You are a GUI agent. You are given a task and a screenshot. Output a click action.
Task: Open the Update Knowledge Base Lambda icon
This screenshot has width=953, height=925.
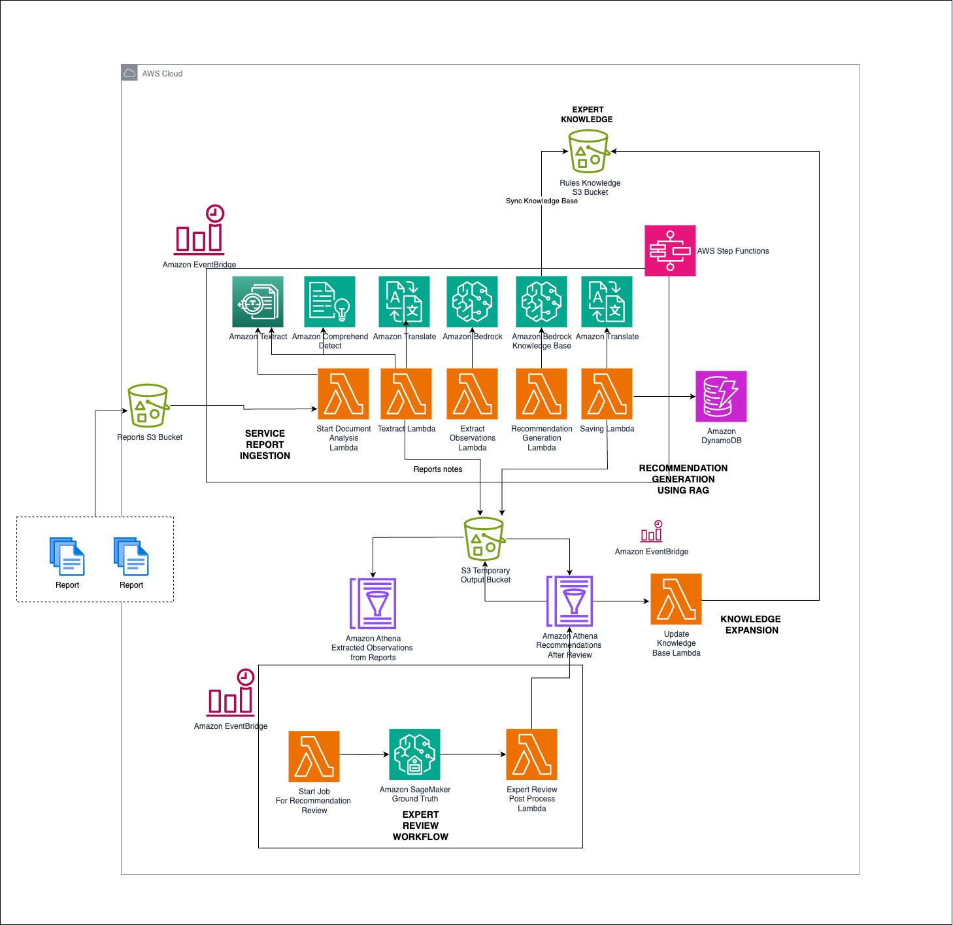676,597
